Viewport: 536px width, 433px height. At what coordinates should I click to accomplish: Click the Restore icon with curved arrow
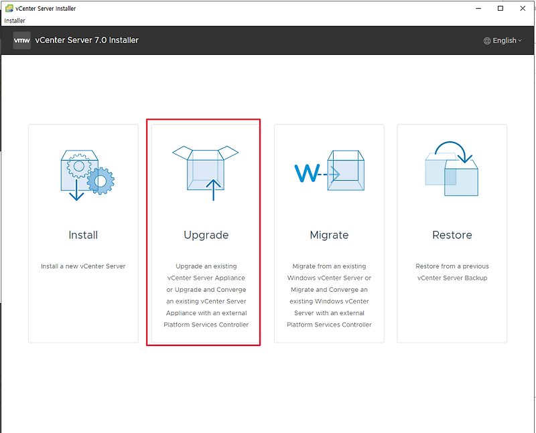tap(452, 169)
